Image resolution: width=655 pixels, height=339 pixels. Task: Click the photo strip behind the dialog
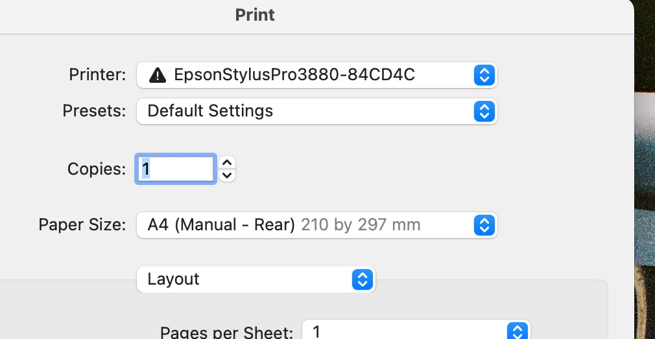[645, 169]
